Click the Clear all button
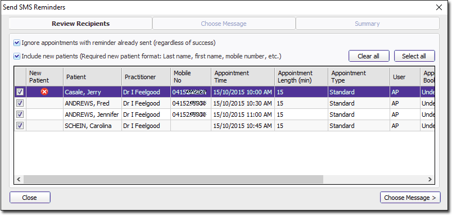Image resolution: width=452 pixels, height=215 pixels. point(369,56)
